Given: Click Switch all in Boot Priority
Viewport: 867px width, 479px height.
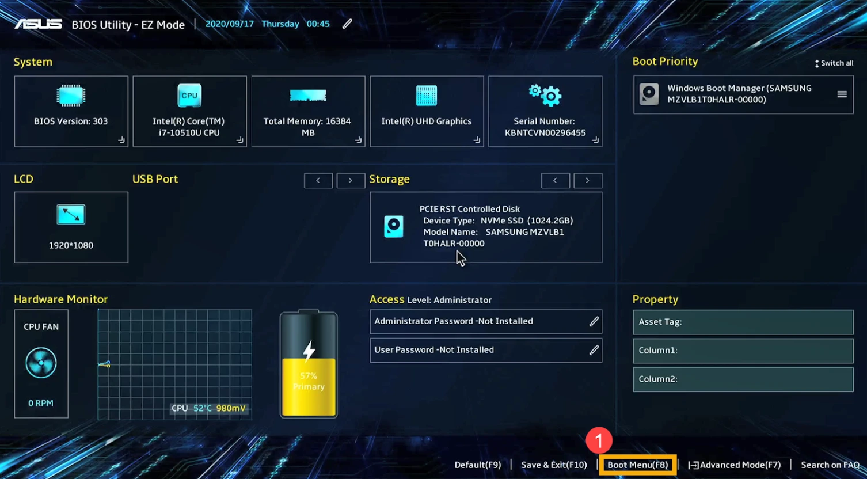Looking at the screenshot, I should click(x=834, y=63).
